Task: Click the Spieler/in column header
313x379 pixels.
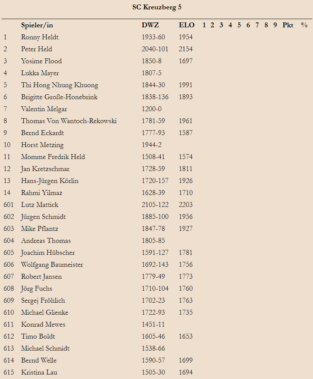Action: click(x=37, y=25)
